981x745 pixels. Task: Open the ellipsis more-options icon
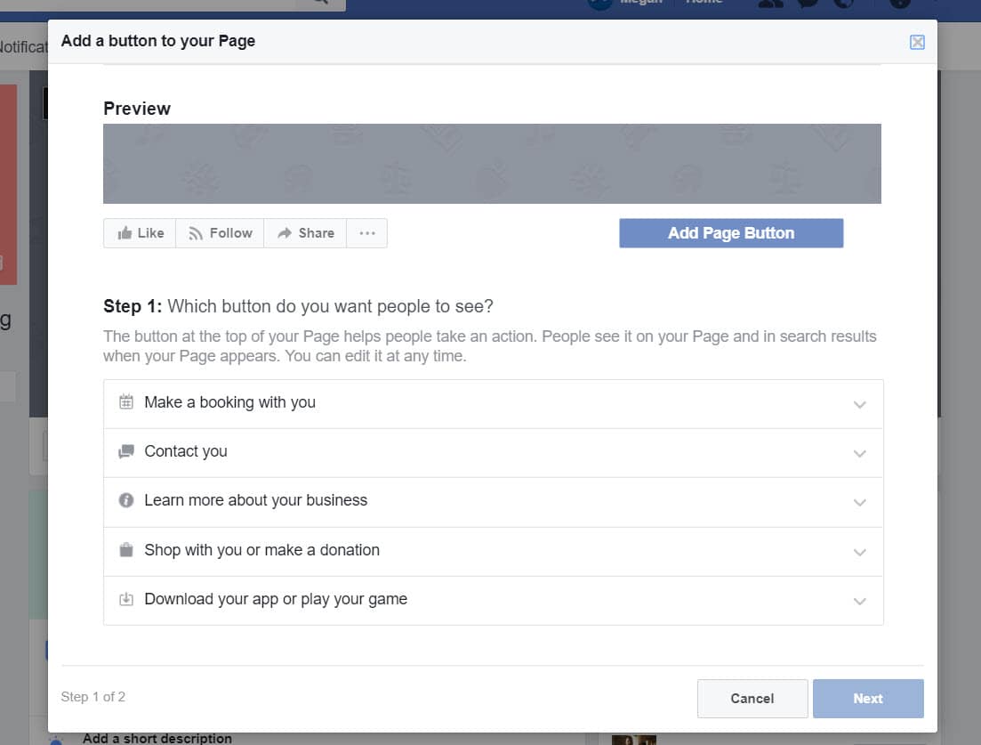(x=366, y=232)
